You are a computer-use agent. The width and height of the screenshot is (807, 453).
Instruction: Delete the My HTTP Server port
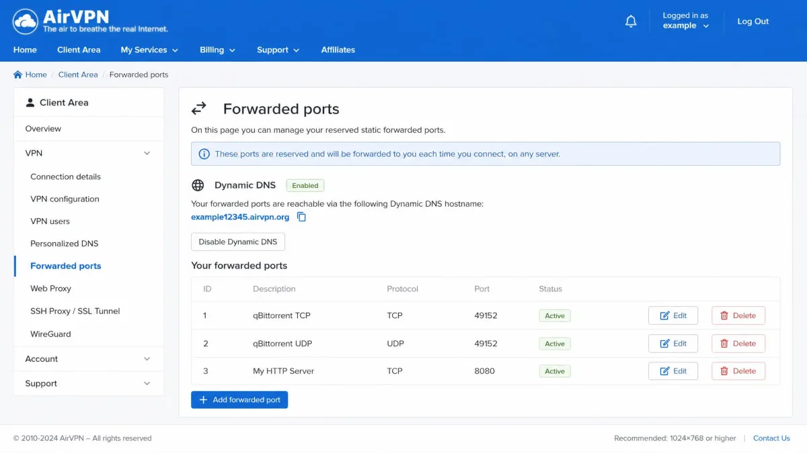coord(738,371)
